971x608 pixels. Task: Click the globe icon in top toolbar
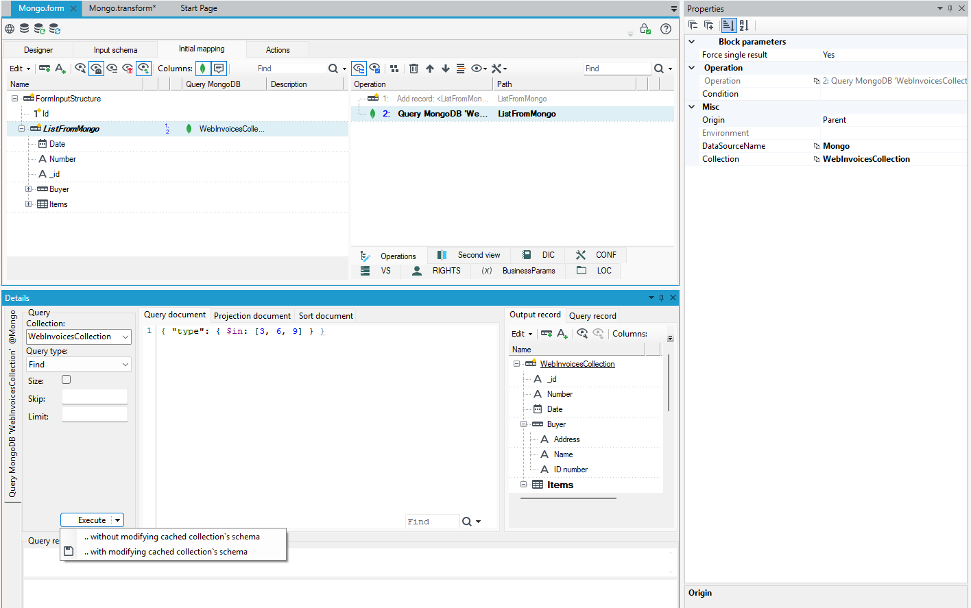[10, 29]
